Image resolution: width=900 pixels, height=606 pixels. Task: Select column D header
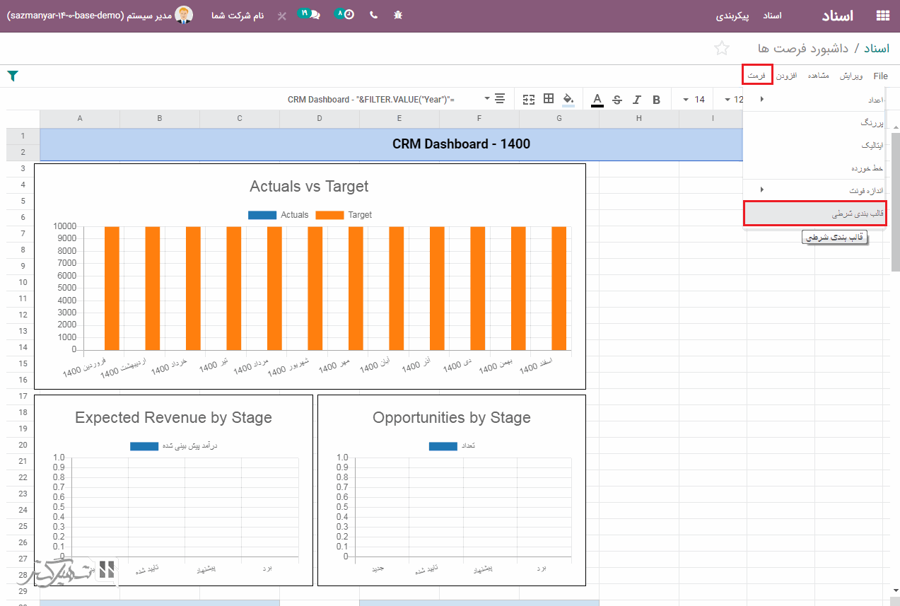319,118
